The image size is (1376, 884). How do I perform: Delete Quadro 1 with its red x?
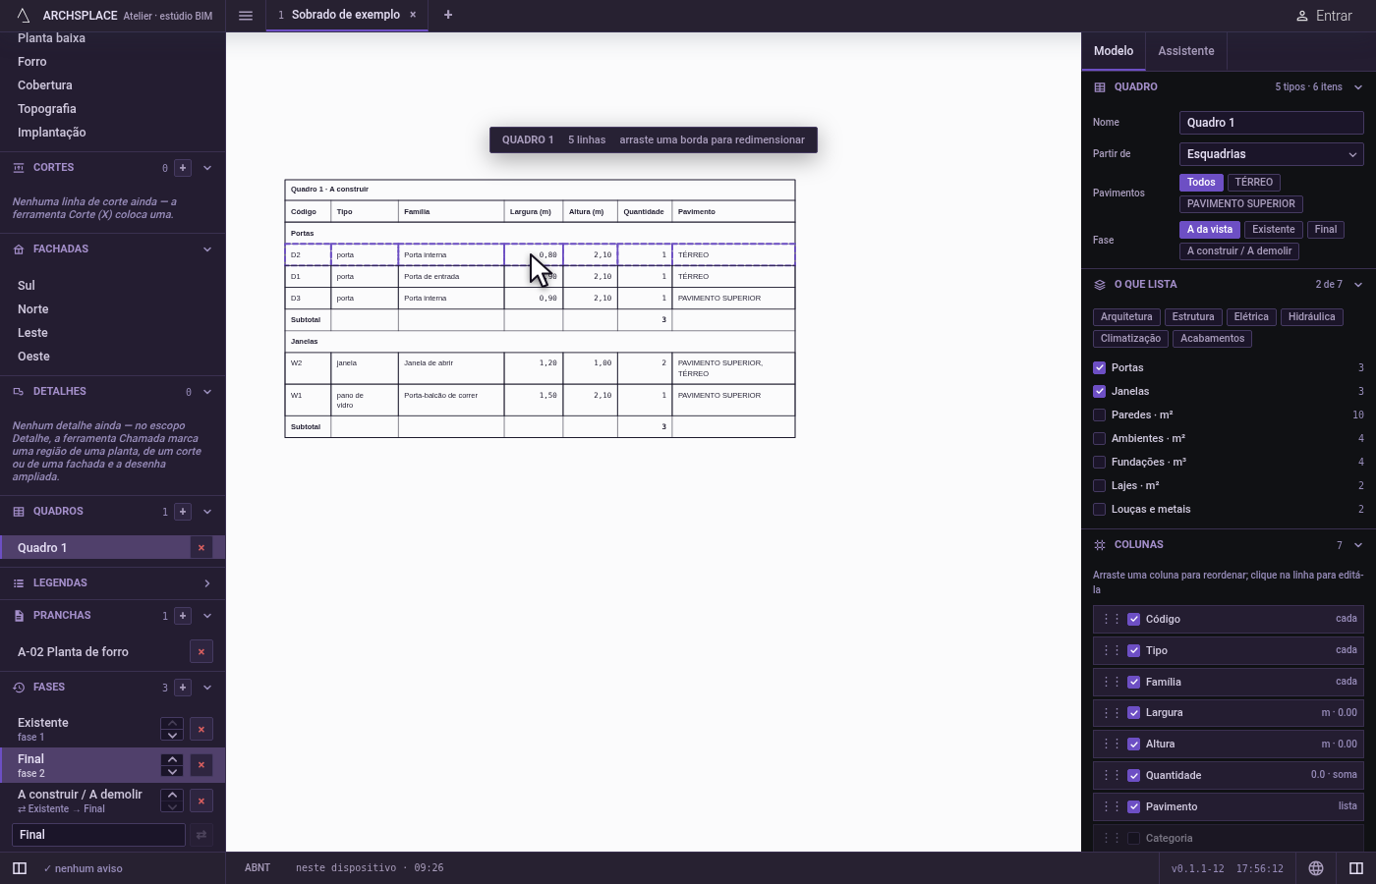(x=201, y=548)
